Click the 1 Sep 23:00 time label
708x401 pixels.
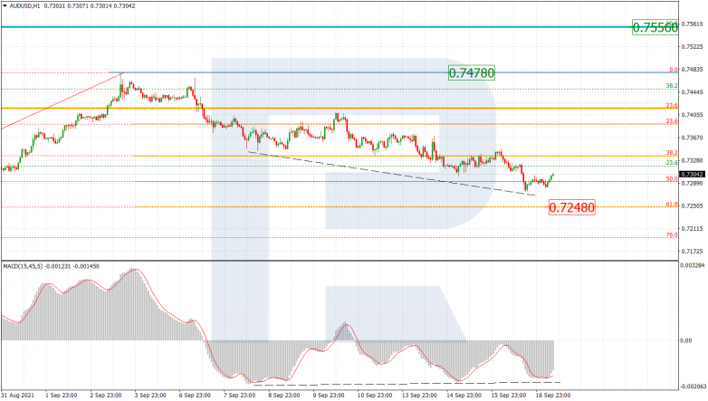pos(62,396)
